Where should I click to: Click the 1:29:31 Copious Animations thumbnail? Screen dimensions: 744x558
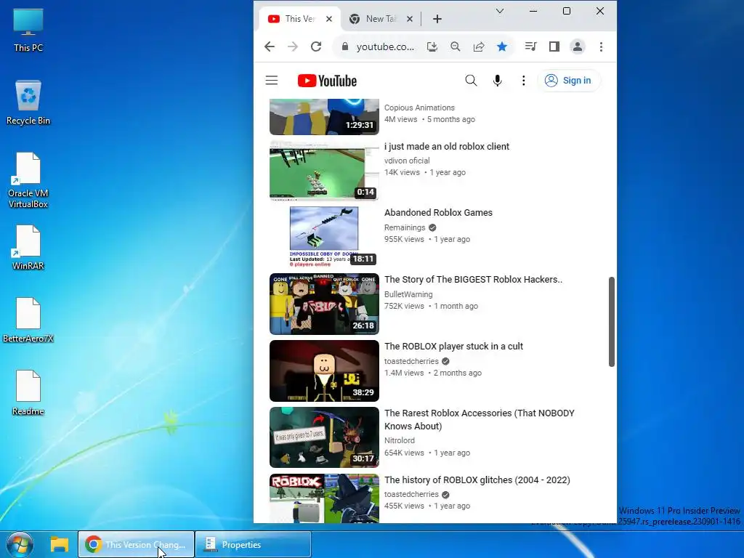pyautogui.click(x=324, y=117)
